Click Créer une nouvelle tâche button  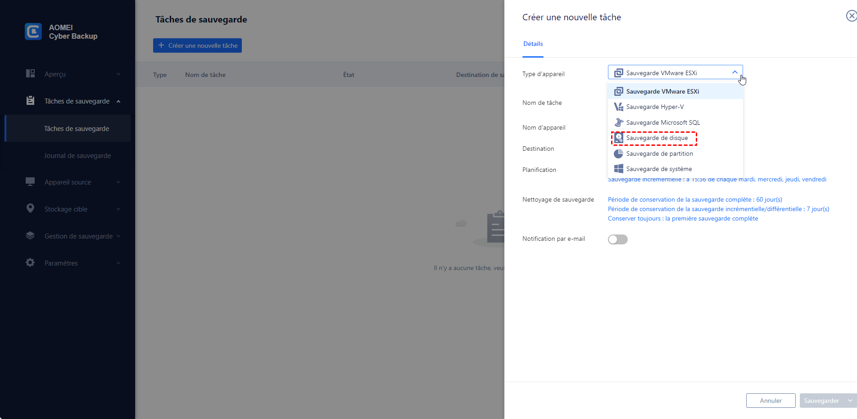pyautogui.click(x=197, y=45)
